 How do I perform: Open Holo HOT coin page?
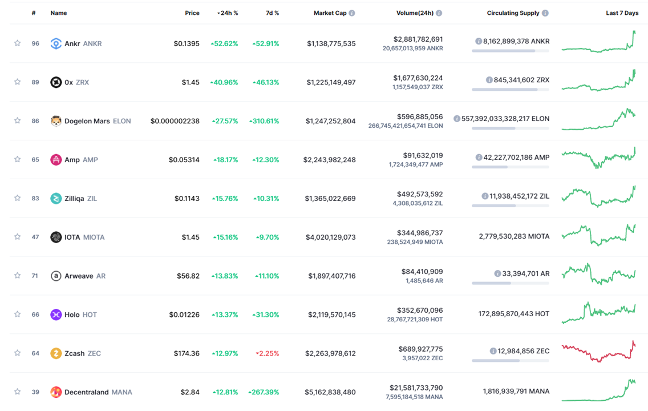click(80, 315)
